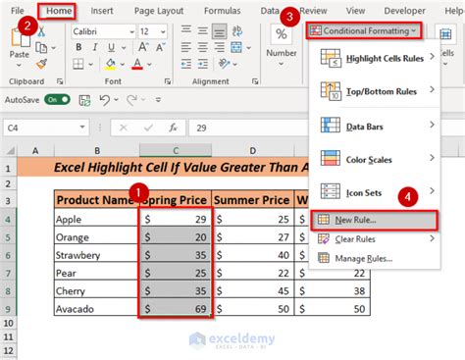Center text horizontally
Screen dimensions: 465x360
click(203, 47)
